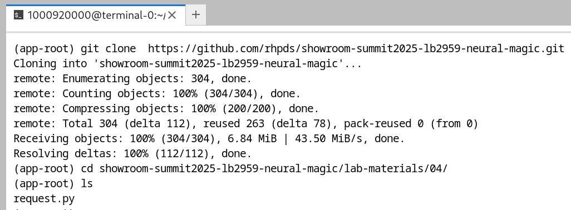Close the 1000920000@terminal-0 tab
The width and height of the screenshot is (571, 210).
(x=173, y=15)
